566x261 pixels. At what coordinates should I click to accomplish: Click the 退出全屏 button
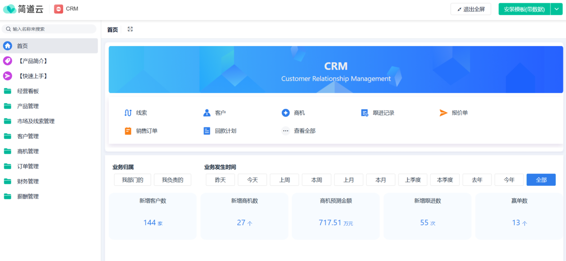click(x=471, y=9)
